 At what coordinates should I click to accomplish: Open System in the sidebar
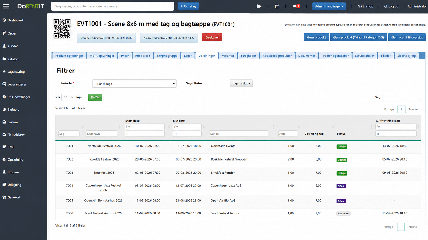[13, 122]
